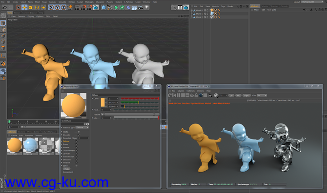Add a Floor environment object
This screenshot has height=193, width=327.
pos(134,7)
